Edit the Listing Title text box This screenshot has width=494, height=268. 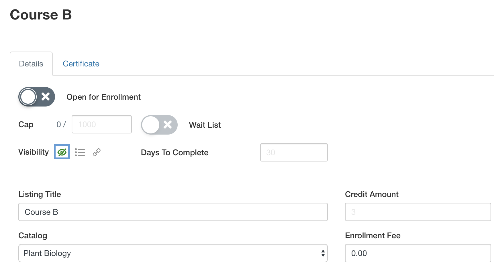173,212
